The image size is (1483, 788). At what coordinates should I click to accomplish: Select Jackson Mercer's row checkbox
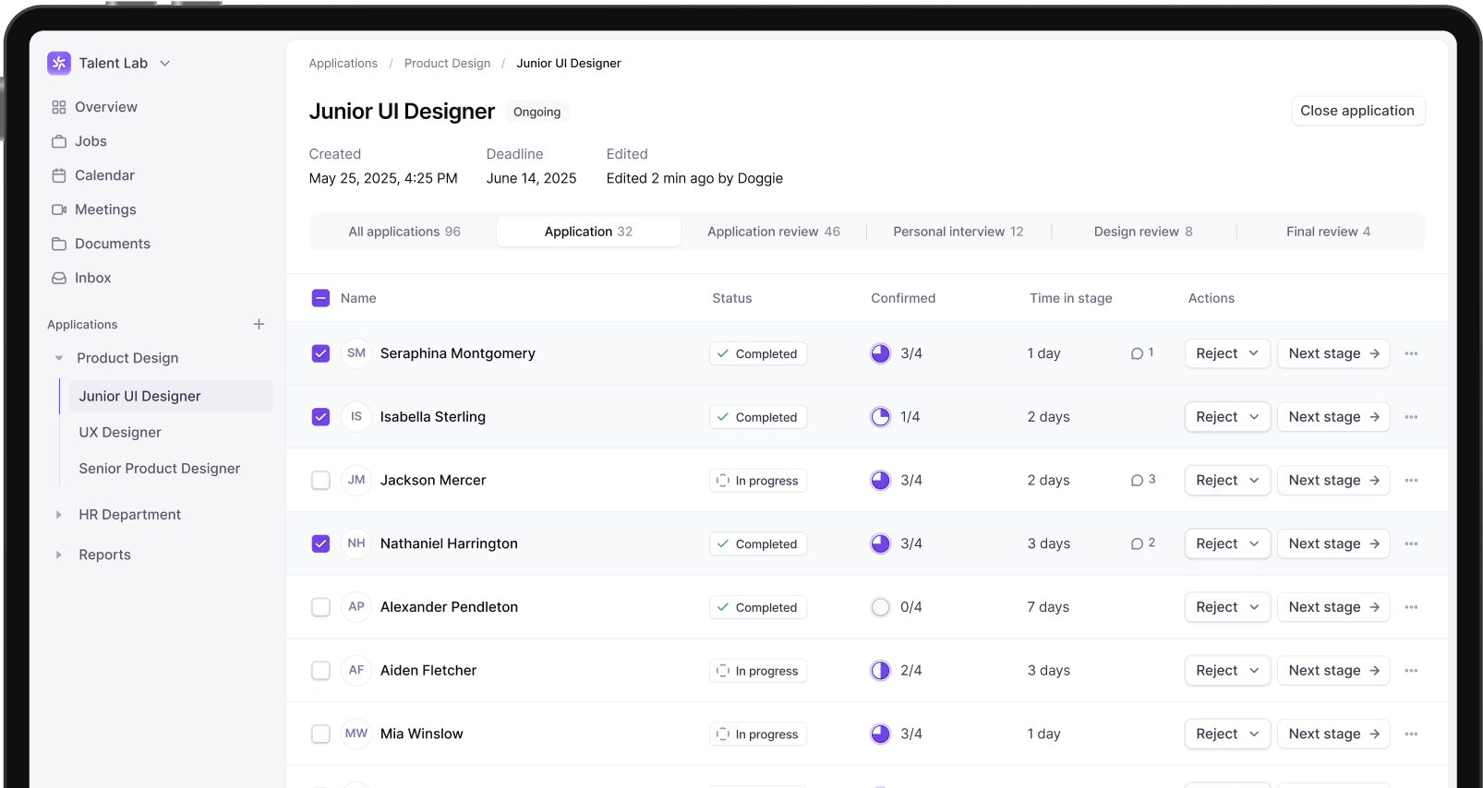[x=320, y=480]
